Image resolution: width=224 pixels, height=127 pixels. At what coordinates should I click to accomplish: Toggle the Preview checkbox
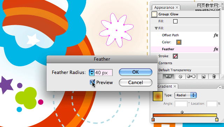pos(92,82)
